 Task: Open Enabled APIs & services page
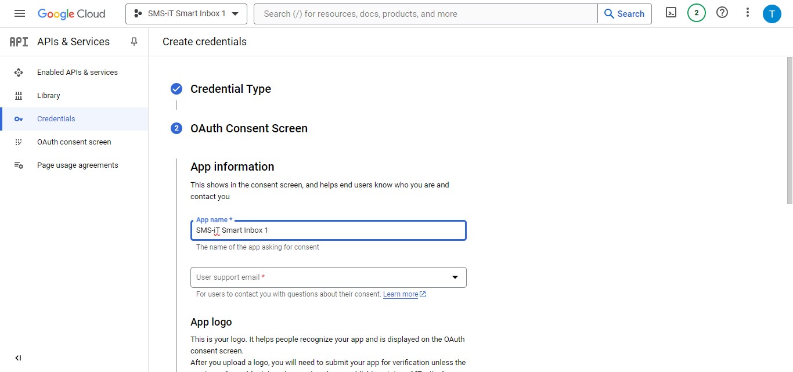click(77, 73)
